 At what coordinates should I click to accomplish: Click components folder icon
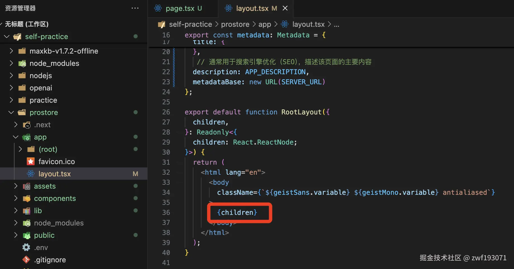tap(27, 199)
